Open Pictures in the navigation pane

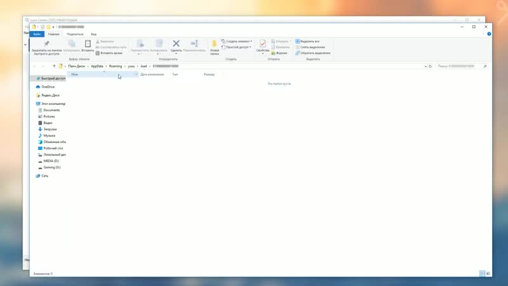[x=46, y=116]
